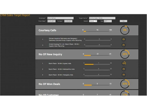Click the Courtesy Calls progress bar
The image size is (147, 110).
click(96, 31)
